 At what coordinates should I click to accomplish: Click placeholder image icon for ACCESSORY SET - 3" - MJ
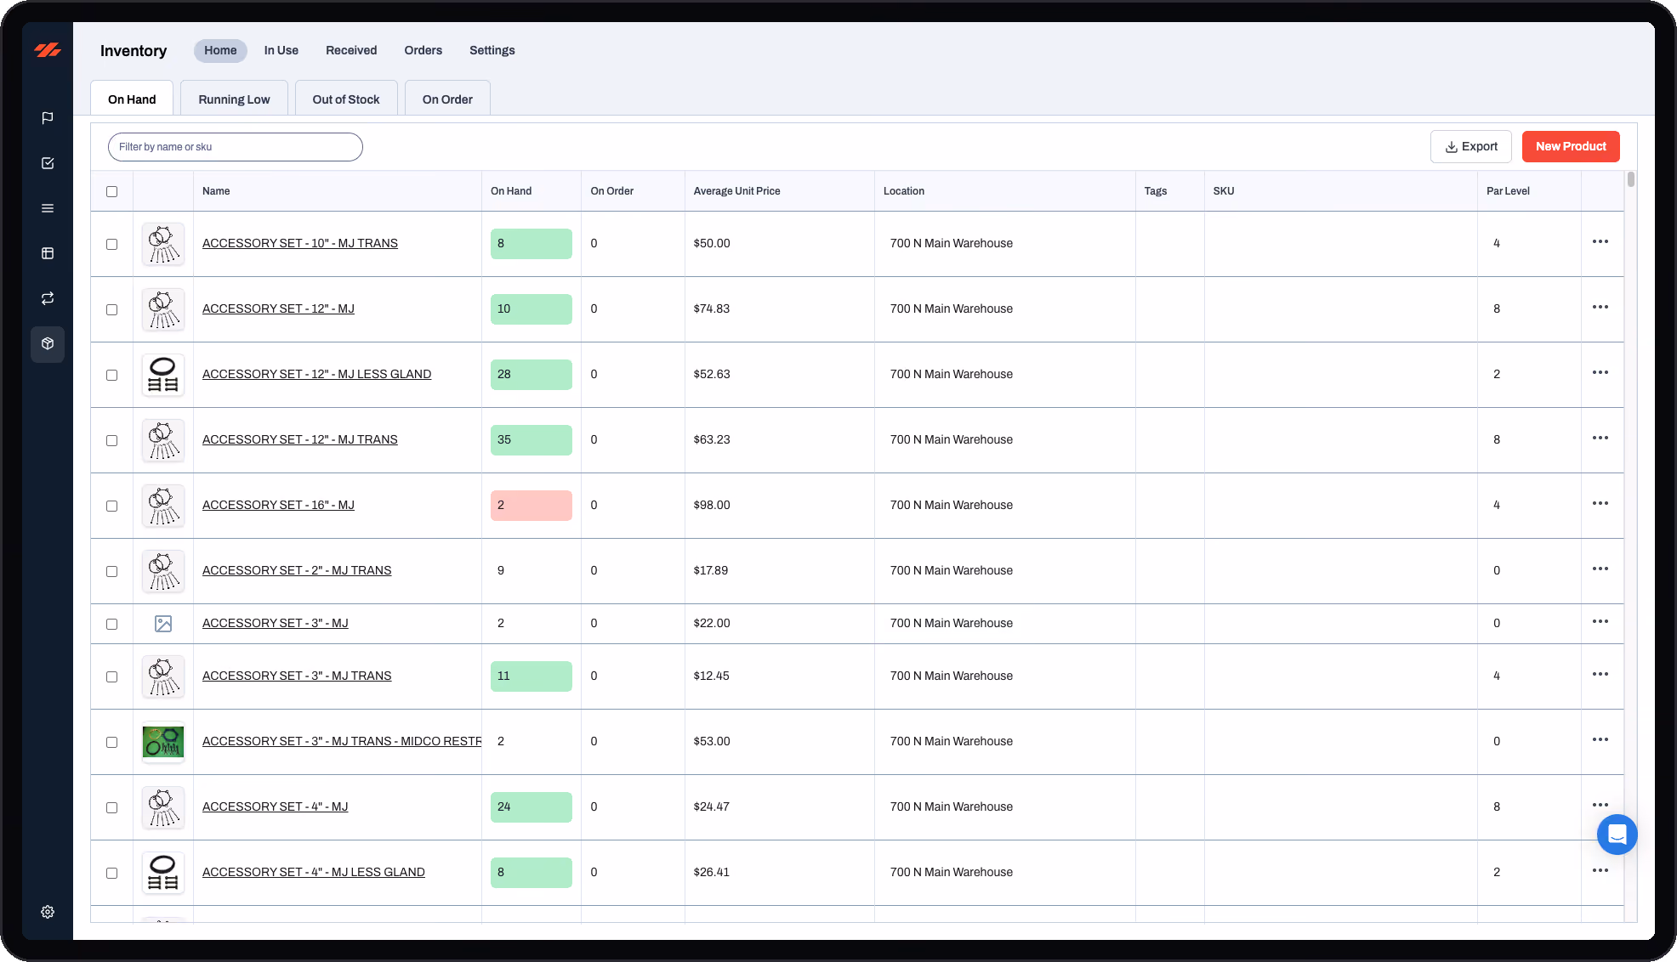pos(163,624)
